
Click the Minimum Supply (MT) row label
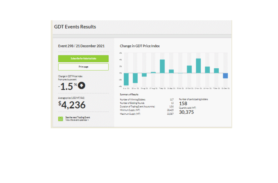130,110
